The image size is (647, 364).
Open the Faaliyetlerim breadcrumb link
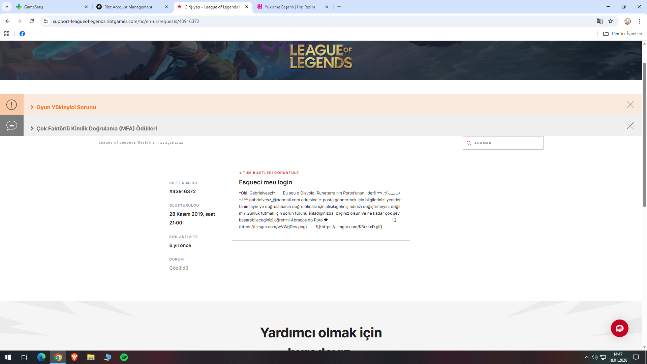point(170,143)
